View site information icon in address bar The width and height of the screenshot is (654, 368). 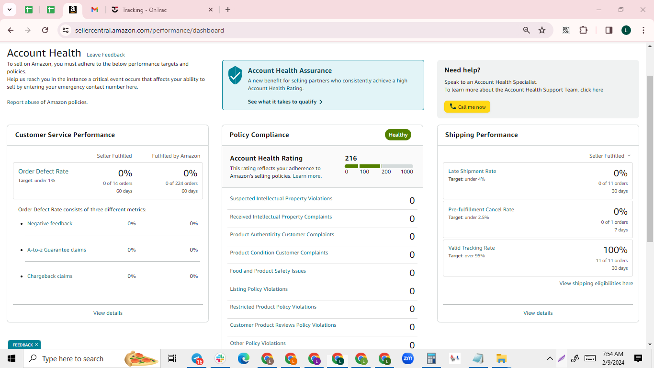coord(66,30)
